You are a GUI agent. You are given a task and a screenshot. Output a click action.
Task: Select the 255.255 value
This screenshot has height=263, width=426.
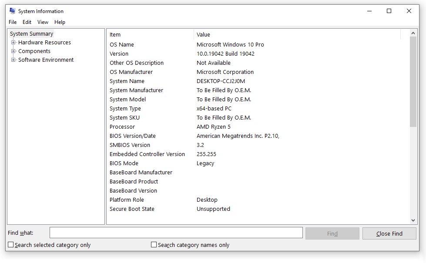click(207, 154)
